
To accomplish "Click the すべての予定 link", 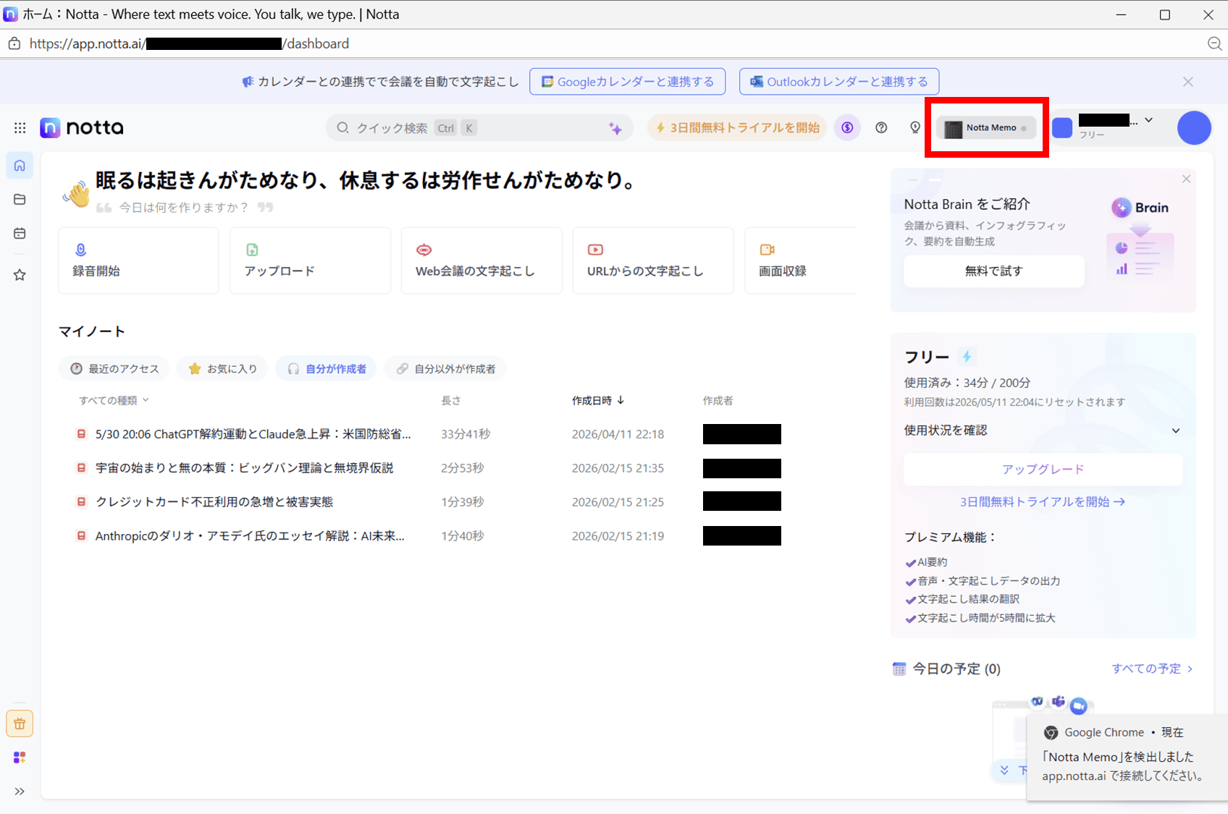I will [x=1152, y=669].
